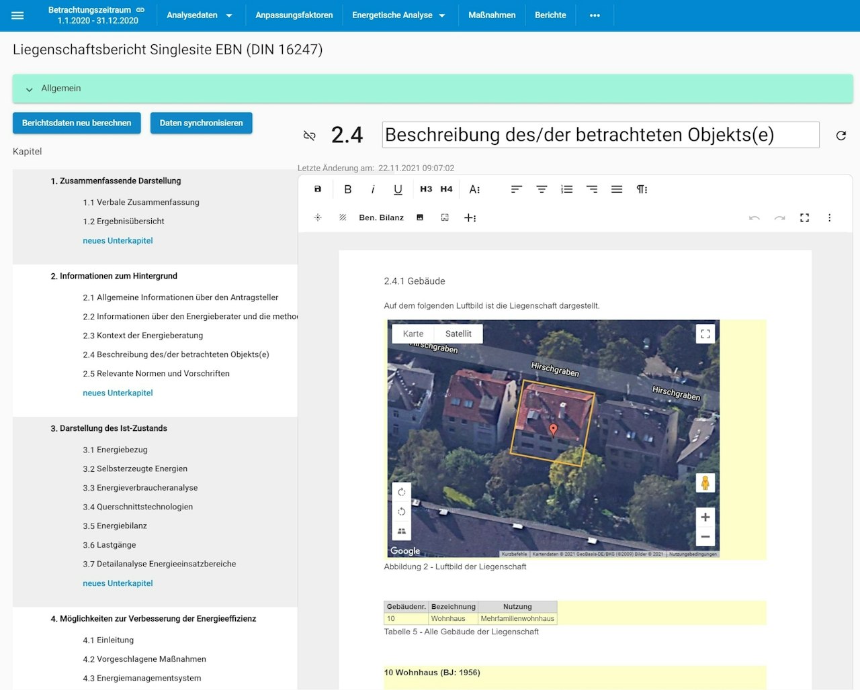Click Berichtsdaten neu berechnen button
The image size is (860, 690).
(77, 123)
